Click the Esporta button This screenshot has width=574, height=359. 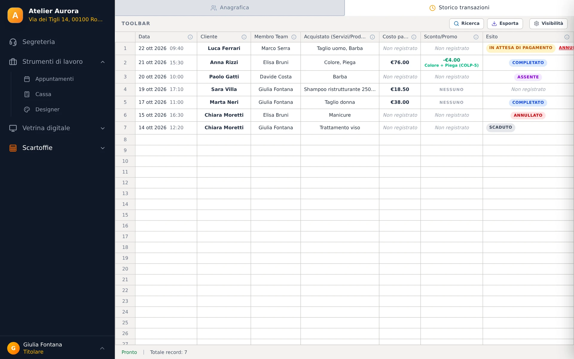tap(505, 24)
